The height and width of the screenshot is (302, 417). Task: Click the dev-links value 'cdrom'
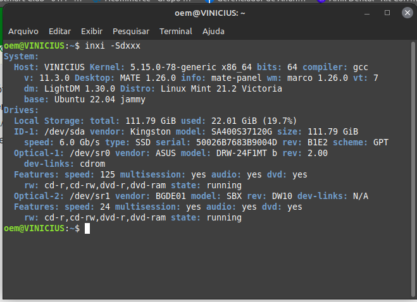click(x=92, y=164)
